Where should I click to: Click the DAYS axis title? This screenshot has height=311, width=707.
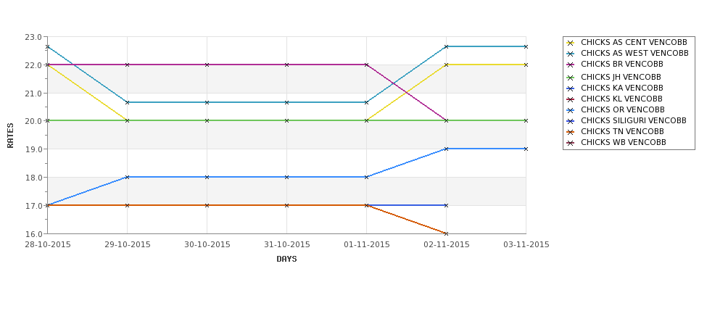[286, 260]
